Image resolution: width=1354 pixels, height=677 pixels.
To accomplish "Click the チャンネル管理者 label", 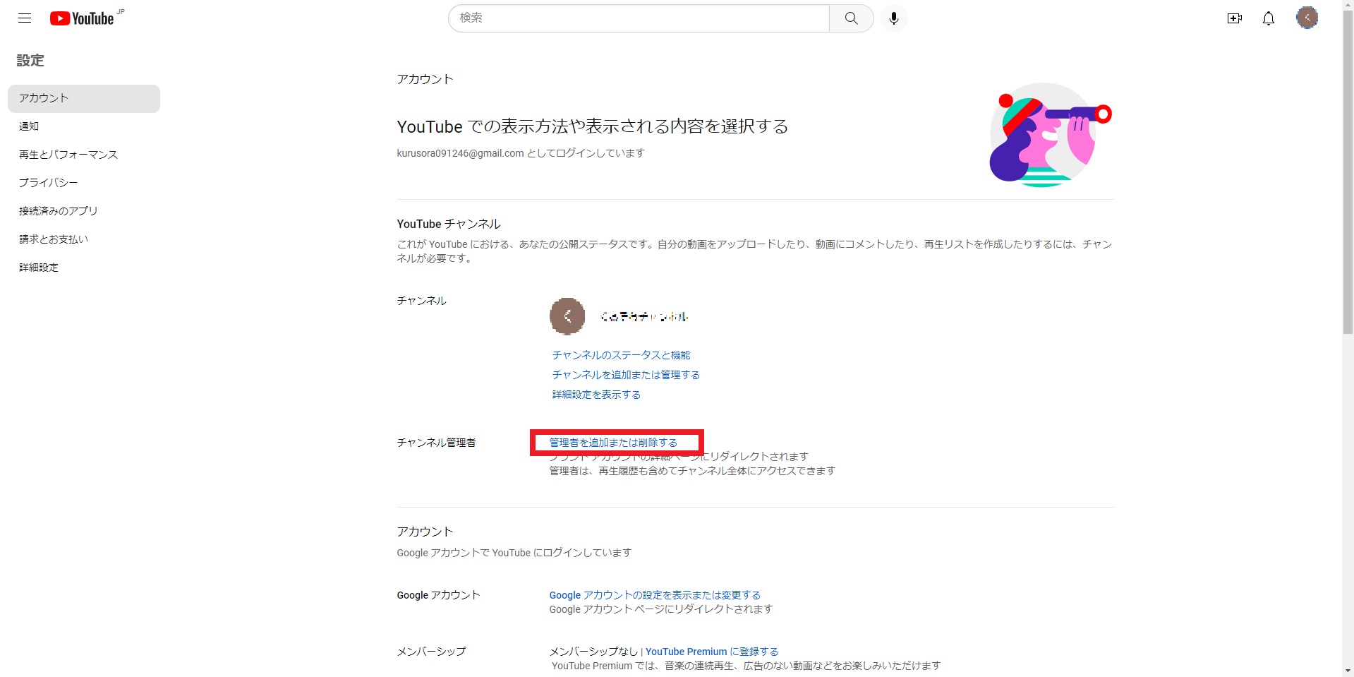I will 436,443.
